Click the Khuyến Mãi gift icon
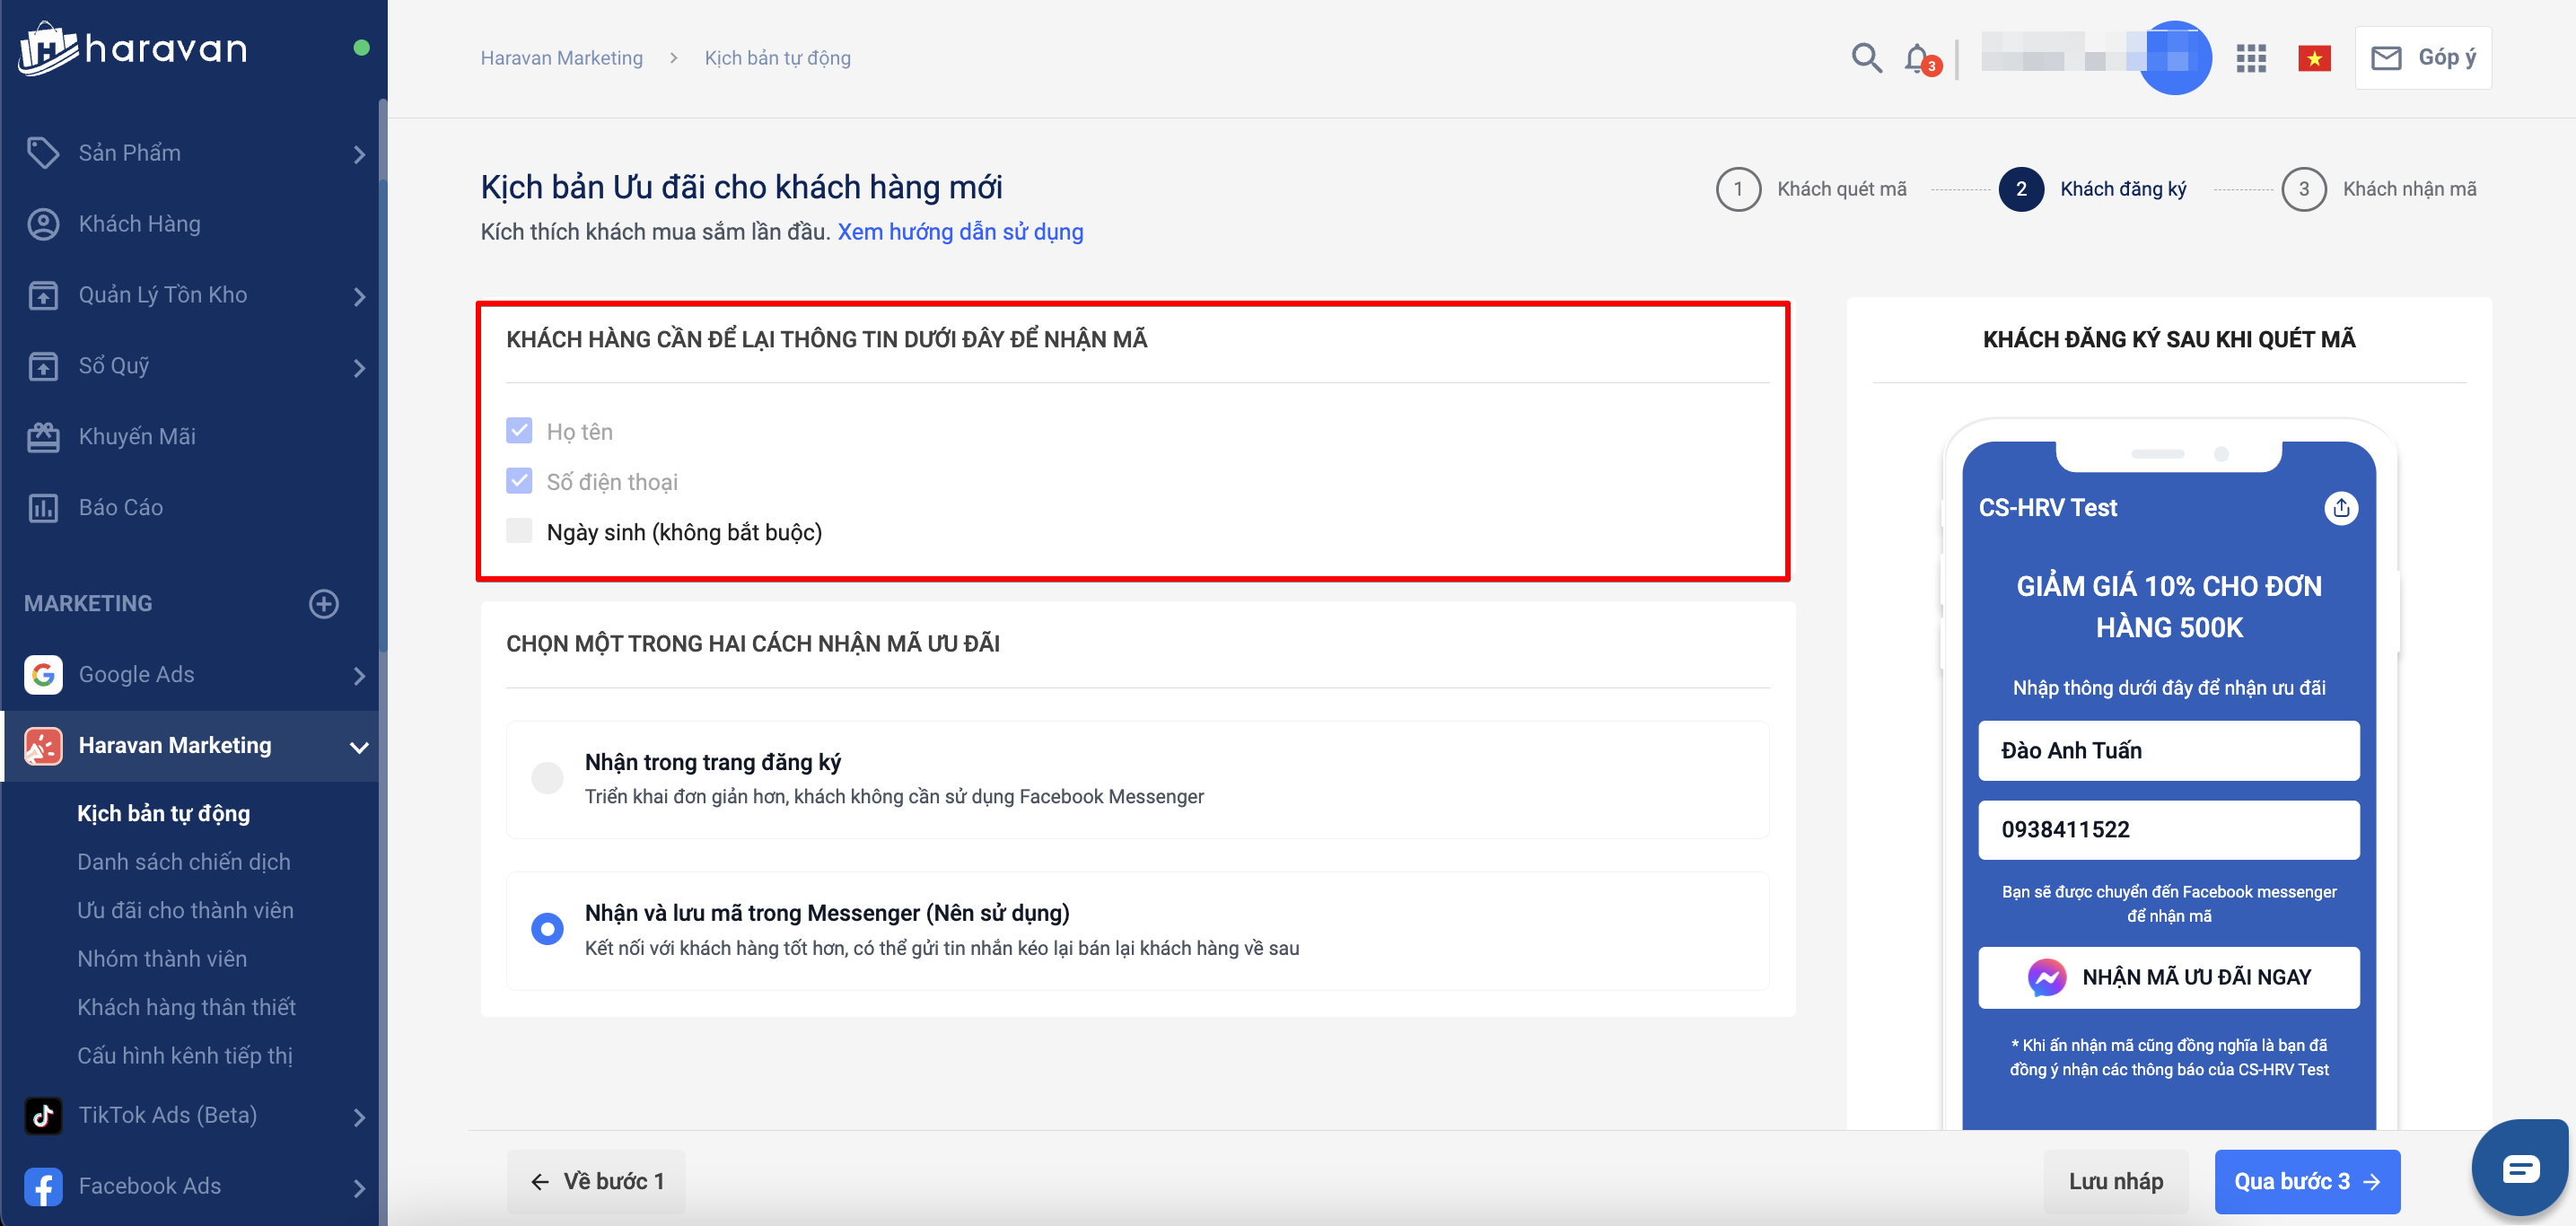Image resolution: width=2576 pixels, height=1226 pixels. 43,437
